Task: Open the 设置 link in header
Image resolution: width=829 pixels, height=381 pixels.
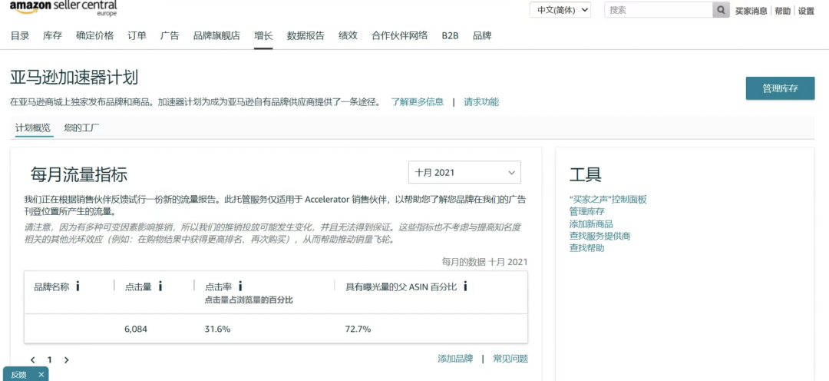Action: pyautogui.click(x=806, y=11)
